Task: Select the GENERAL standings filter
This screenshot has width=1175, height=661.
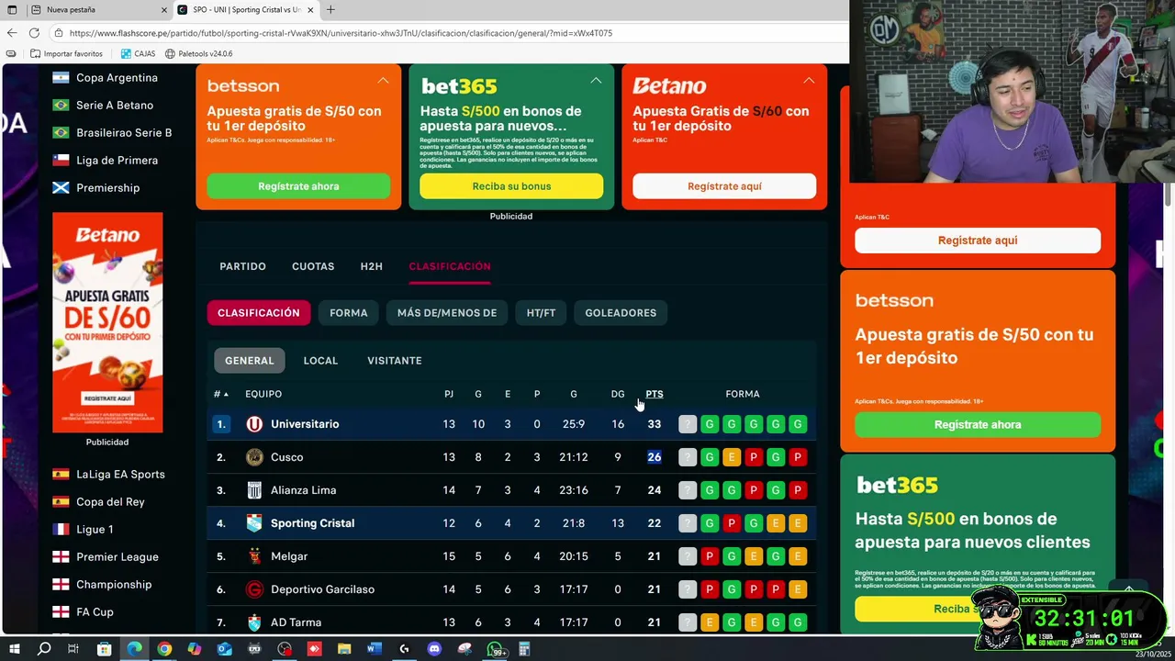Action: [250, 361]
